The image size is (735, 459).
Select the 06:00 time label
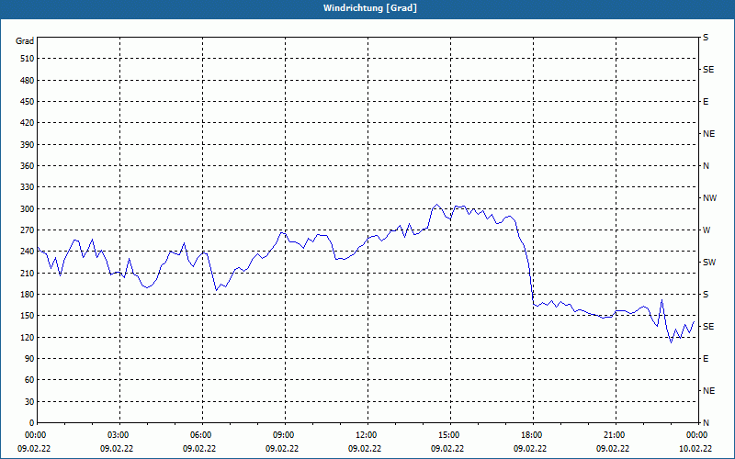[200, 435]
